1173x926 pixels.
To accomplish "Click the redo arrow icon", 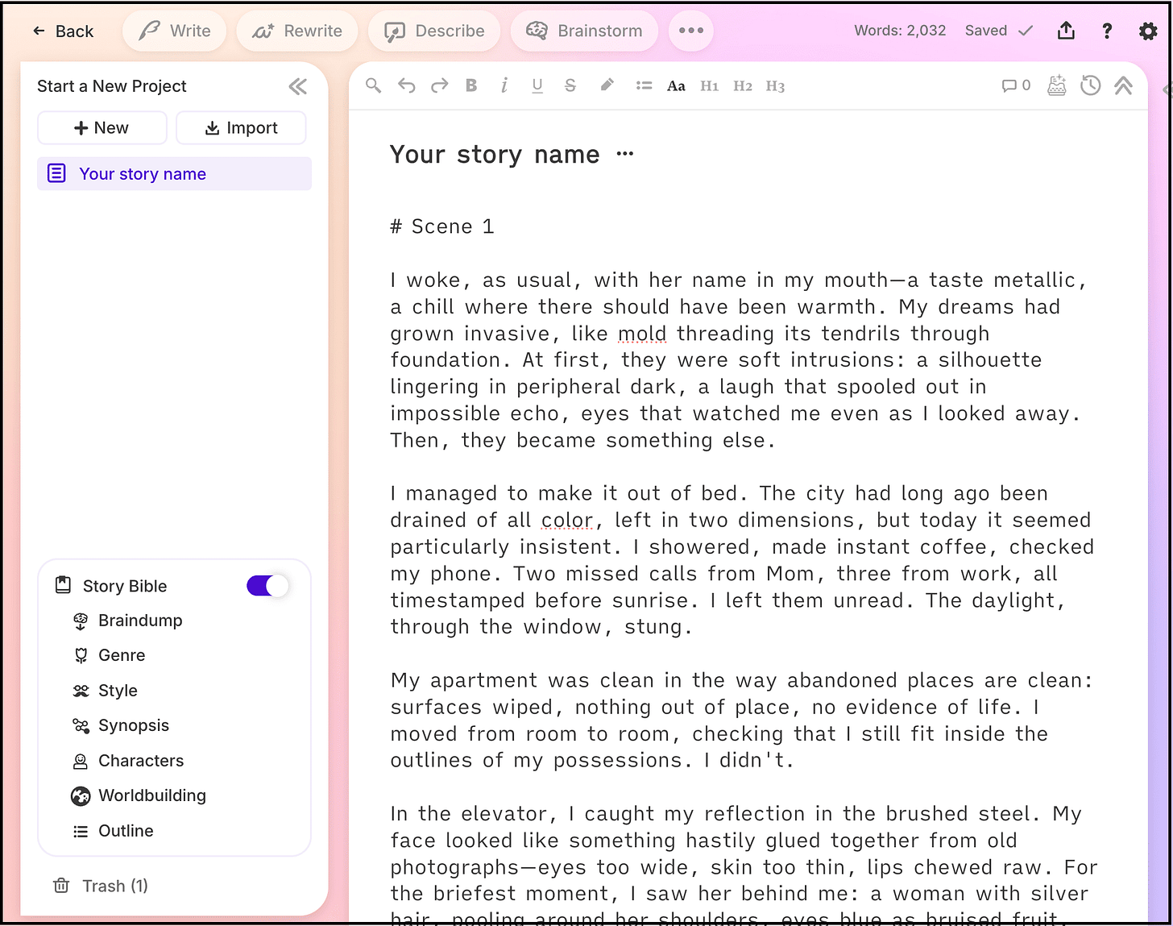I will pos(439,85).
